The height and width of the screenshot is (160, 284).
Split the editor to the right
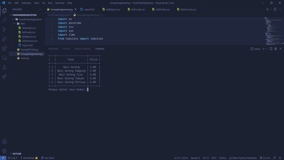tap(275, 9)
